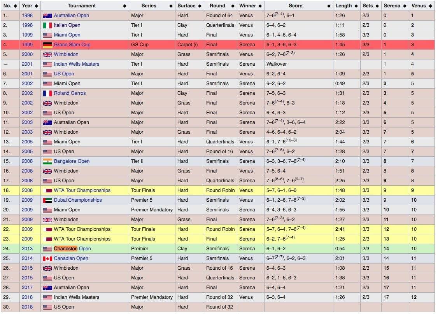
Task: Select the '0:49' length cell
Action: point(346,84)
